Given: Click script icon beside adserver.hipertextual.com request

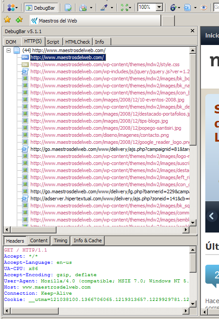Looking at the screenshot, I should [25, 199].
